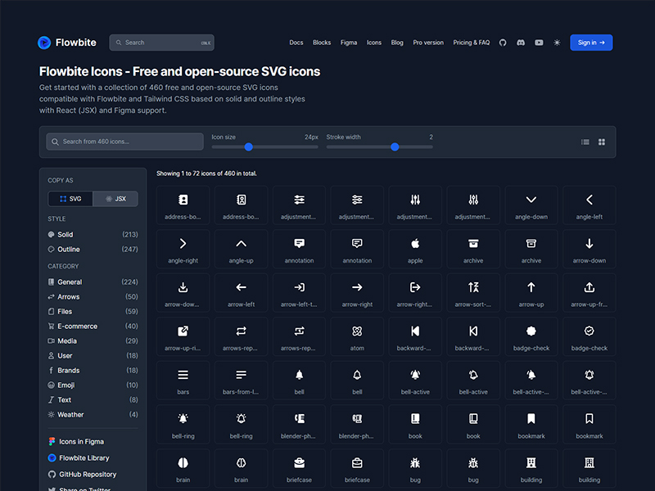Open the E-commerce category
The image size is (655, 491).
pyautogui.click(x=76, y=326)
